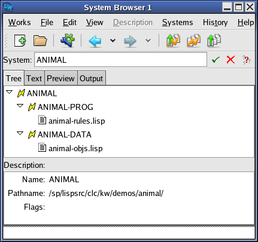This screenshot has width=258, height=242.
Task: Open forward history dropdown arrow
Action: 148,41
